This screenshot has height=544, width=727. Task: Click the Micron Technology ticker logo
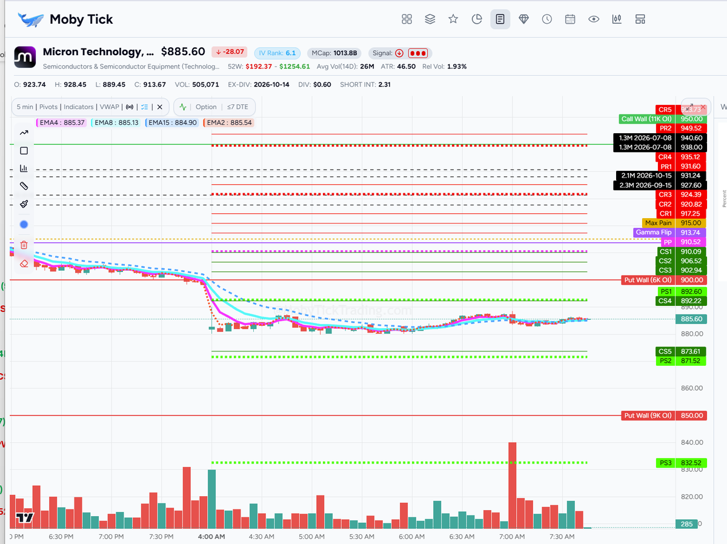[25, 58]
